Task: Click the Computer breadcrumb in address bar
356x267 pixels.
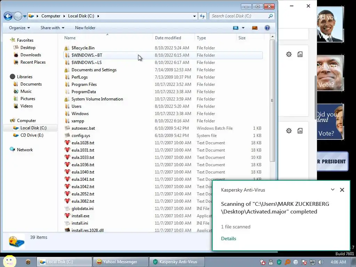Action: pos(51,16)
